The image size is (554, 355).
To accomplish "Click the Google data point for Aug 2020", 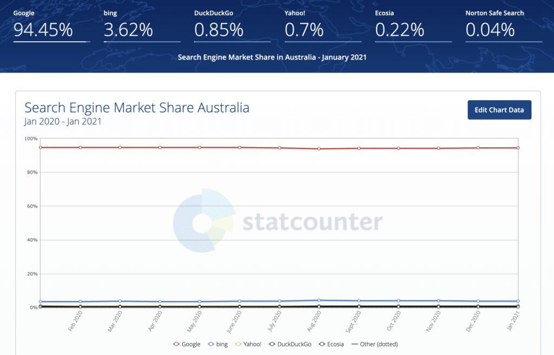I will 319,149.
